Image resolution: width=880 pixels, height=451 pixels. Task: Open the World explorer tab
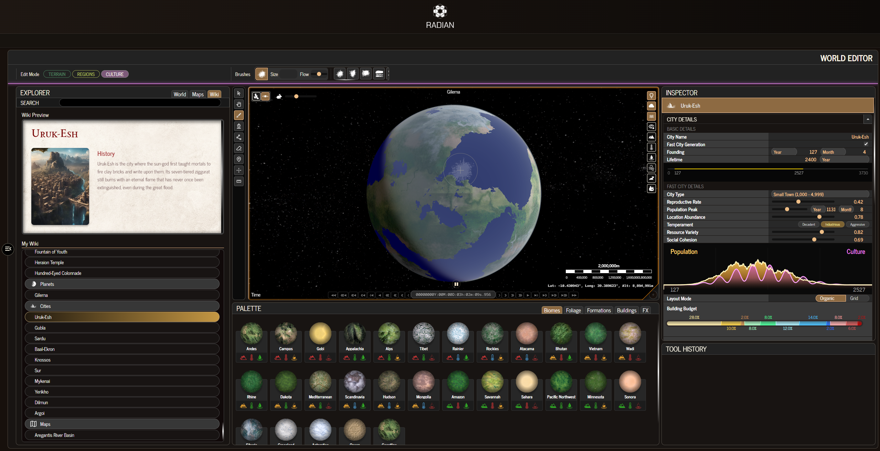click(x=180, y=94)
